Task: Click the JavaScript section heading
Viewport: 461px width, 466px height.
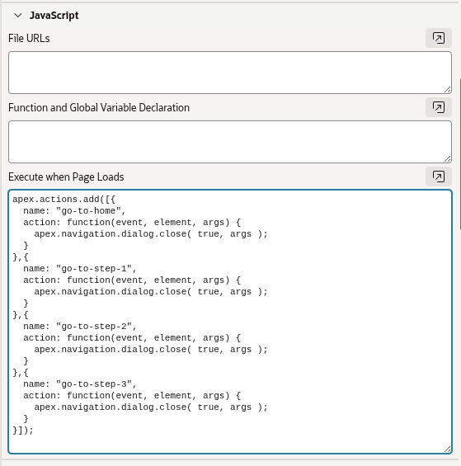Action: (54, 16)
